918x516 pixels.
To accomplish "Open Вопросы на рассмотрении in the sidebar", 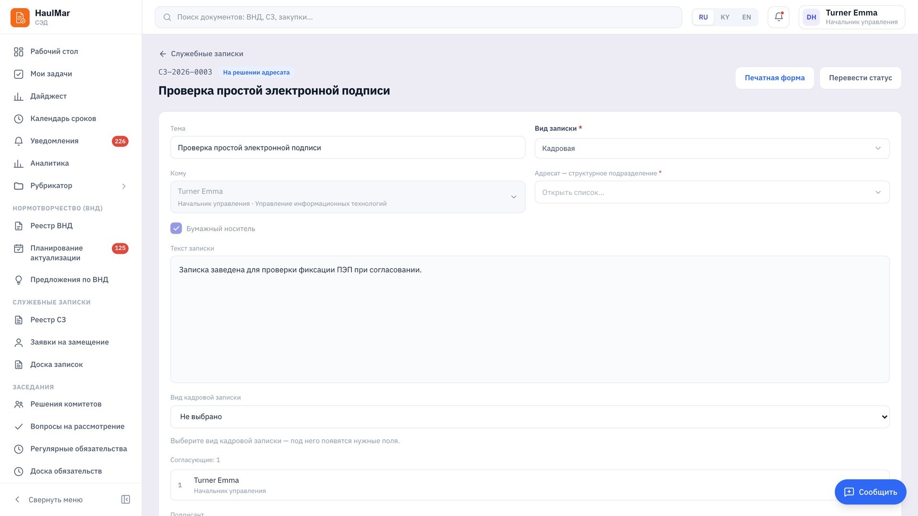I will 71,427.
